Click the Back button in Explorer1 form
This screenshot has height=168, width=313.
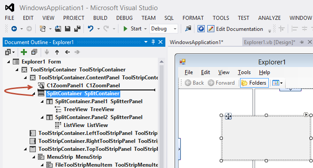[194, 83]
